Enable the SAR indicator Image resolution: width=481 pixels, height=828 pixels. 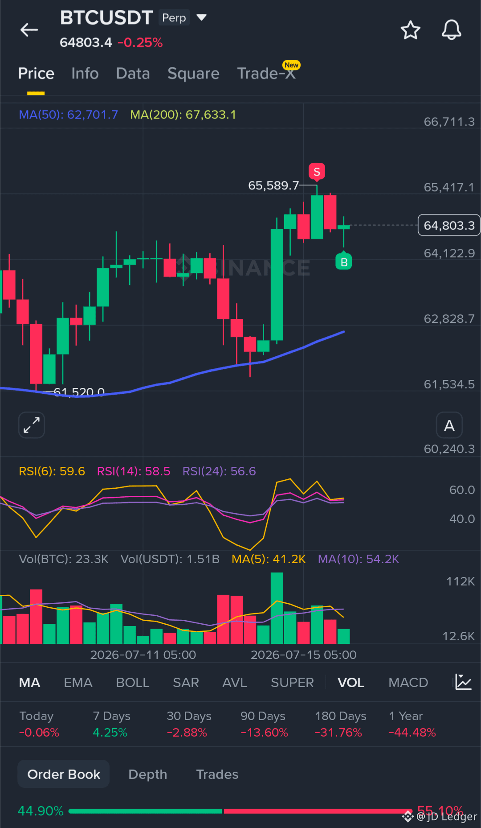tap(186, 682)
